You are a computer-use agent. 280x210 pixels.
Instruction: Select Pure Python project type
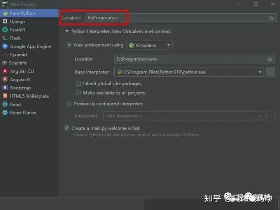coord(22,13)
